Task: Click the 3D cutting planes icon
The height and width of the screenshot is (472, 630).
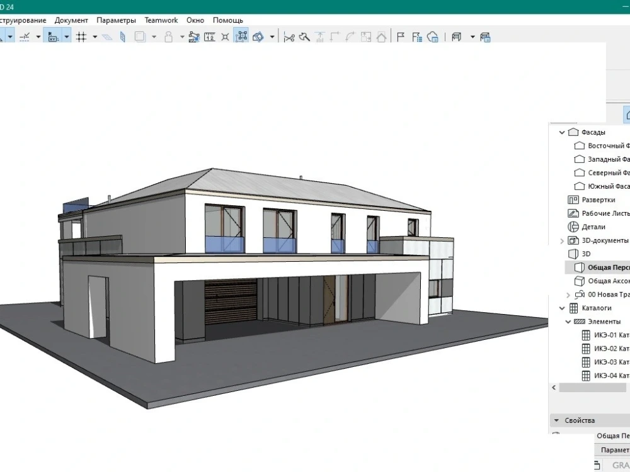Action: coord(258,37)
